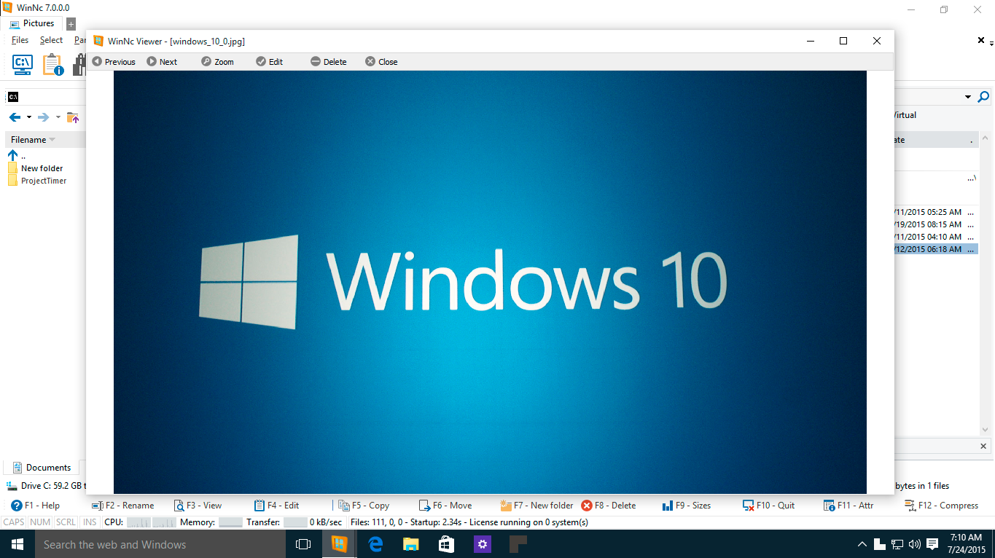The width and height of the screenshot is (995, 558).
Task: Click the clipboard info icon in toolbar
Action: [x=53, y=65]
